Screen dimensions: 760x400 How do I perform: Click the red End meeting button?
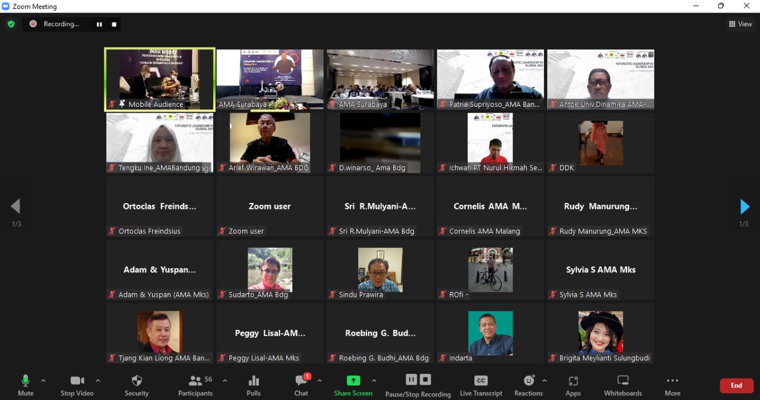[736, 386]
